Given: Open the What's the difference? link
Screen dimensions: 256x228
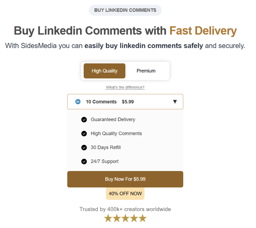Looking at the screenshot, I should coord(125,87).
